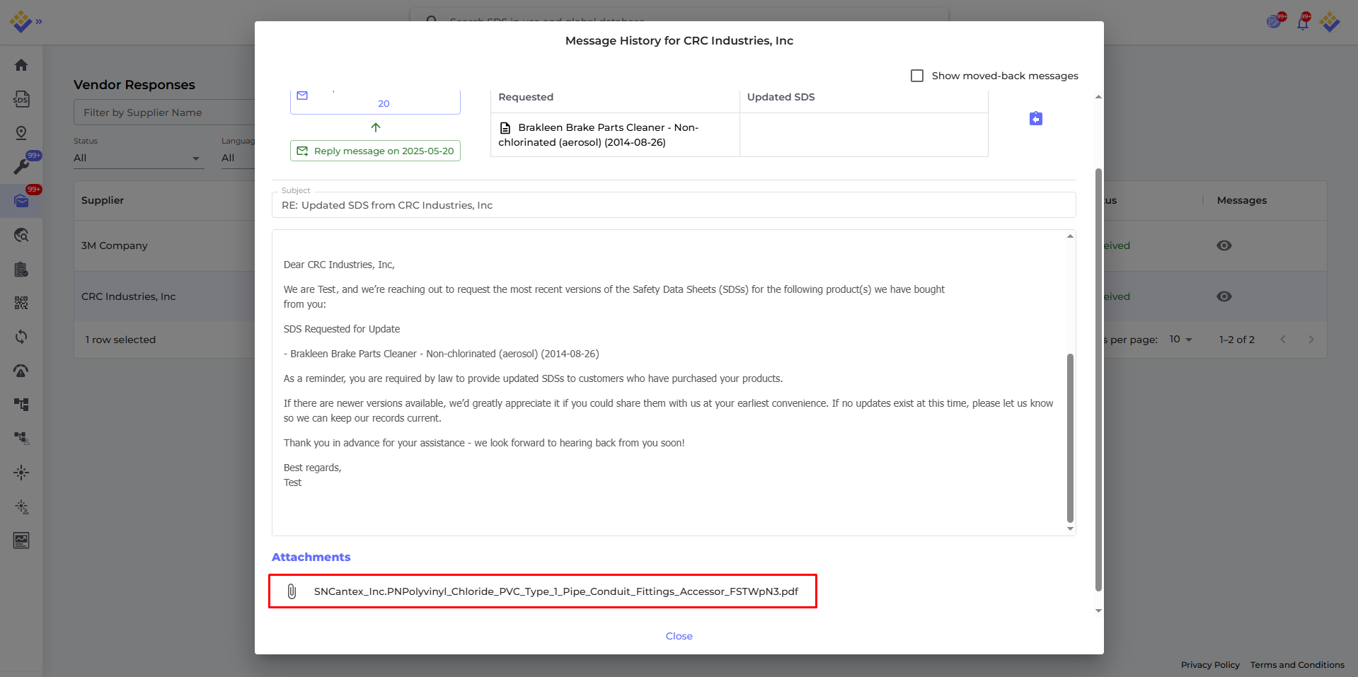1358x677 pixels.
Task: Open the global search sidebar icon
Action: tap(21, 235)
